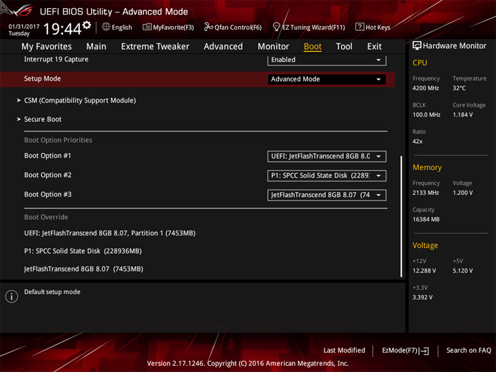This screenshot has width=496, height=372.
Task: Click BCLK value 100.0 MHz
Action: [426, 115]
